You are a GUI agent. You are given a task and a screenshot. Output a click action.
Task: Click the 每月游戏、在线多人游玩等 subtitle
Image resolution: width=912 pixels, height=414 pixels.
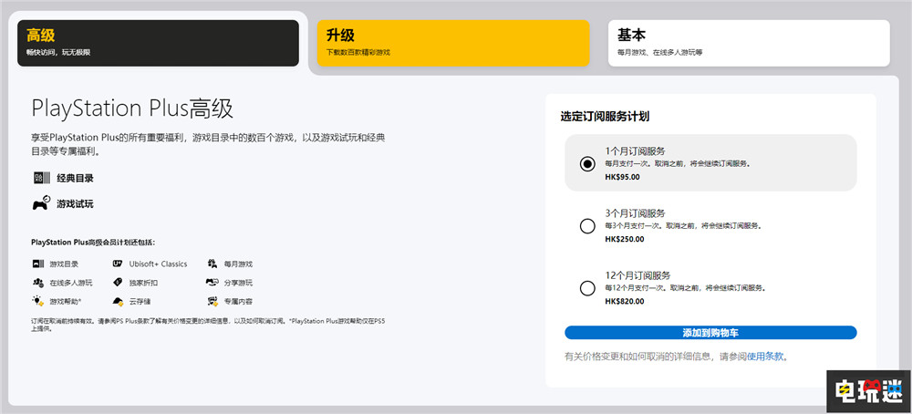[x=660, y=52]
